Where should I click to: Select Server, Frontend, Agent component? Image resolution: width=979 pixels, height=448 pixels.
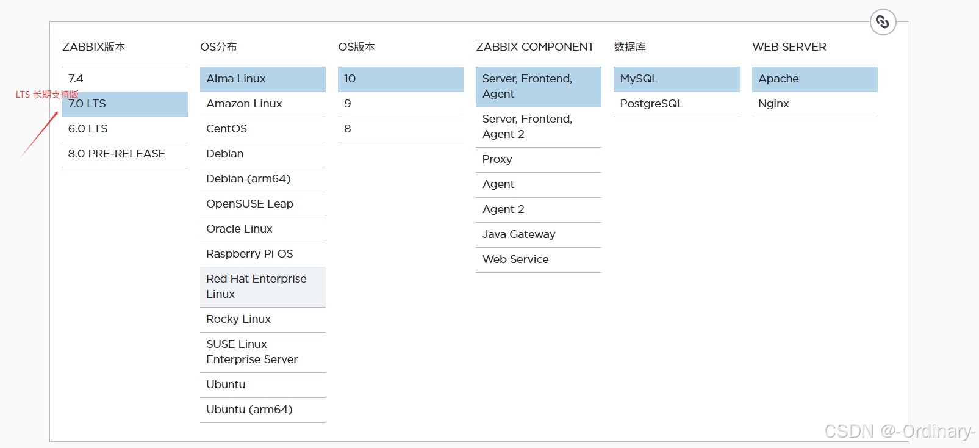(539, 87)
